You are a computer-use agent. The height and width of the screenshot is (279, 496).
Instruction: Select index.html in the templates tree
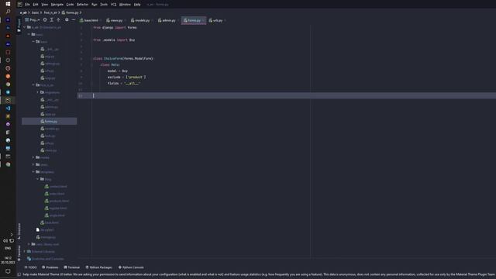pyautogui.click(x=55, y=194)
